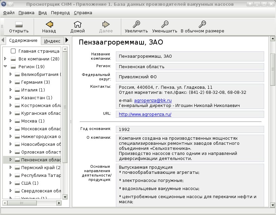The height and width of the screenshot is (215, 276).
Task: Open the http://www.agropenza.ru/ link
Action: (x=145, y=114)
